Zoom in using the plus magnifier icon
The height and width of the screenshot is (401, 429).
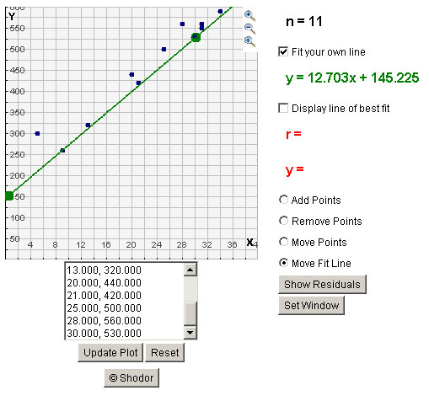tap(249, 15)
